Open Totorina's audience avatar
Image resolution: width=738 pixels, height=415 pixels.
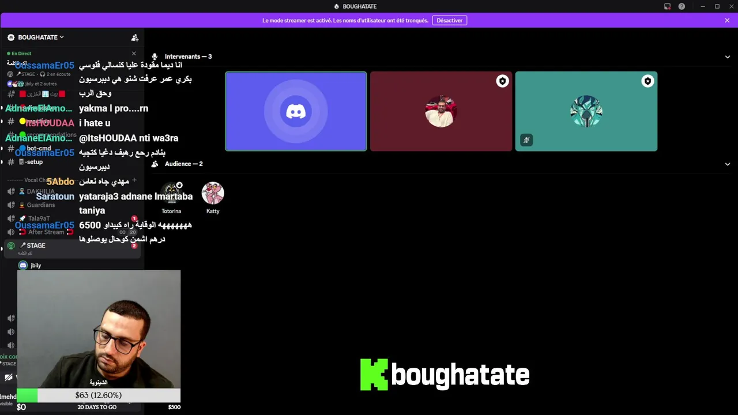[x=171, y=194]
